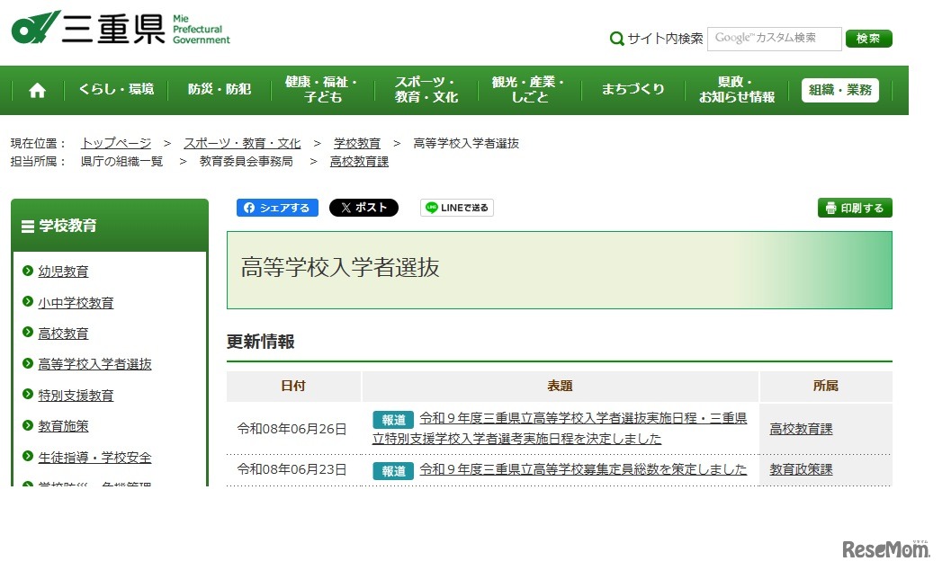Click the Mie Prefecture logo
942x570 pixels.
(121, 28)
